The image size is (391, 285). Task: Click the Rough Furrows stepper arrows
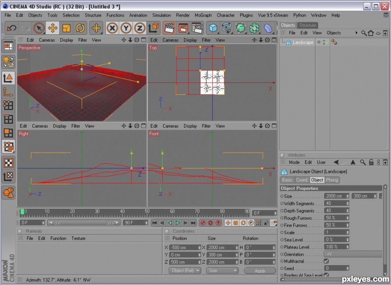[x=348, y=218]
